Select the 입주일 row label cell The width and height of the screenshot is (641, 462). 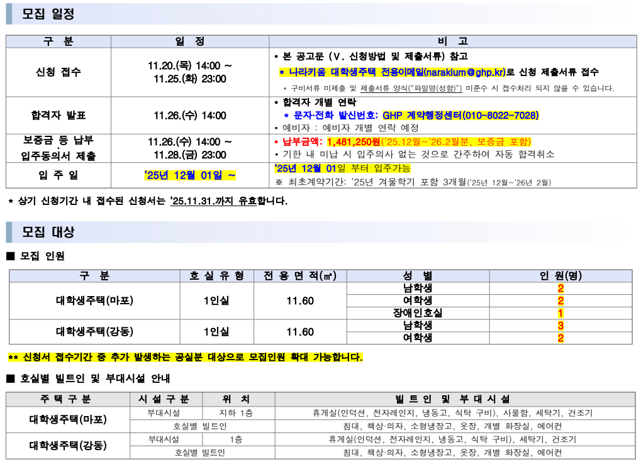pyautogui.click(x=58, y=175)
